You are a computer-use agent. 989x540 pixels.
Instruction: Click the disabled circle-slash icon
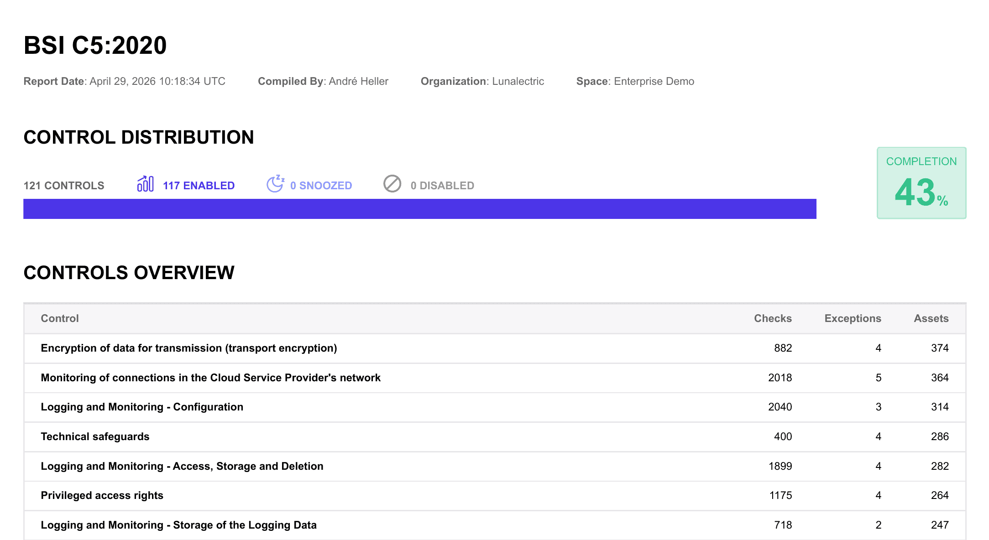pyautogui.click(x=392, y=184)
